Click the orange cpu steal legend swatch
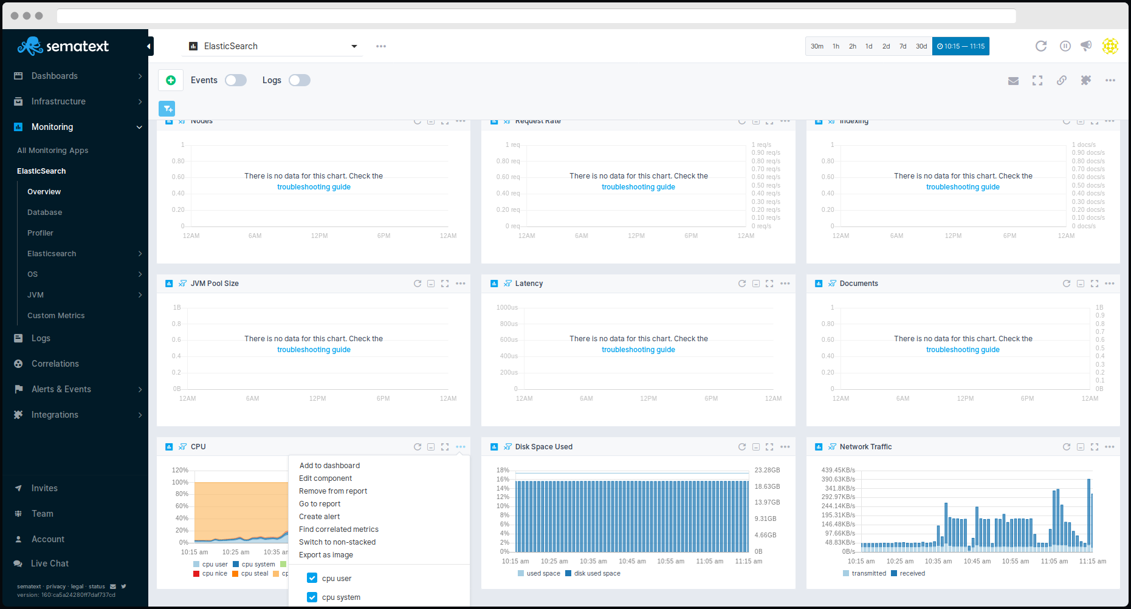 coord(235,573)
